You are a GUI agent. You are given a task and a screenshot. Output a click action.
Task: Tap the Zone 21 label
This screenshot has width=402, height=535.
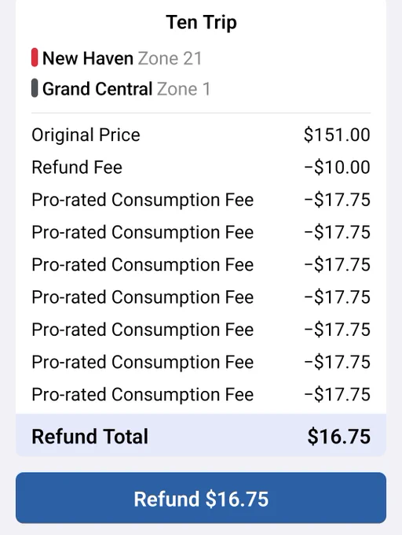170,58
